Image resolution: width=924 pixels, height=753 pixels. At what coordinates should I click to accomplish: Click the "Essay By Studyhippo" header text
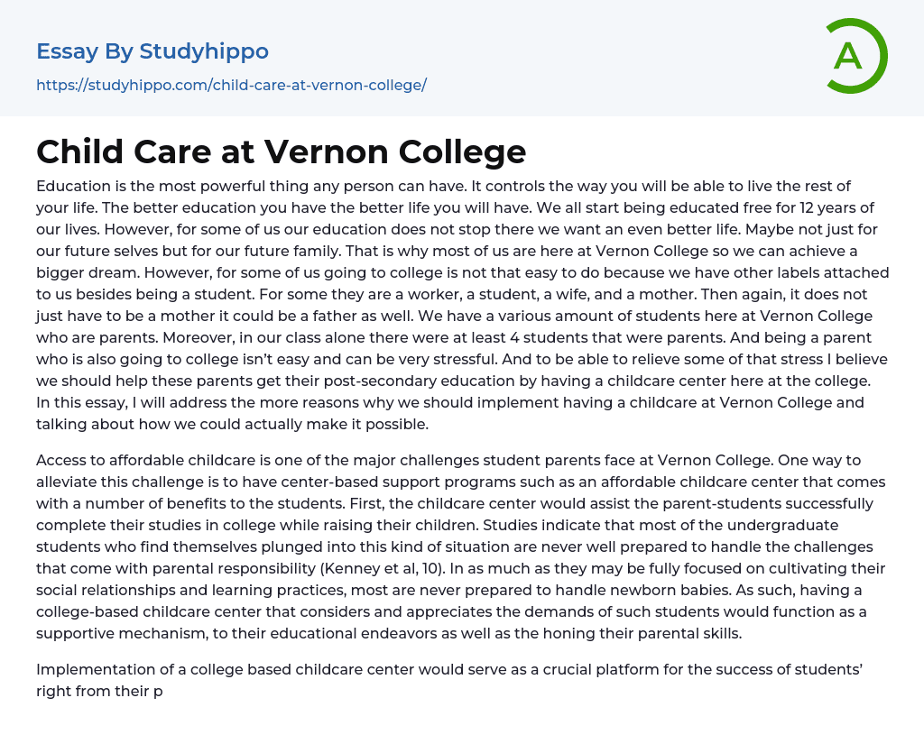(152, 51)
